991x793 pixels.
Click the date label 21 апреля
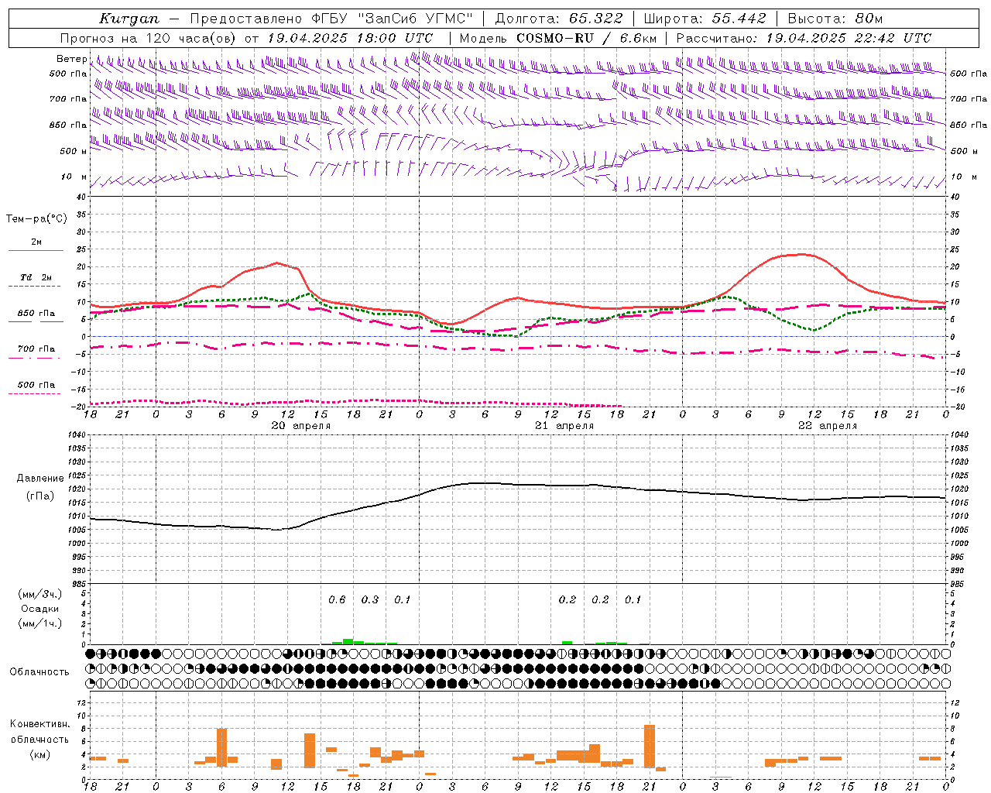tap(564, 426)
